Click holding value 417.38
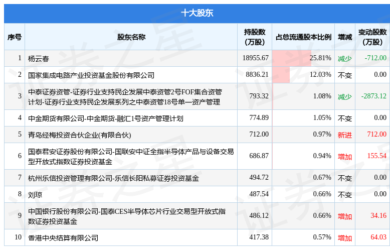Screen dimensions: 390x250 point(259,237)
